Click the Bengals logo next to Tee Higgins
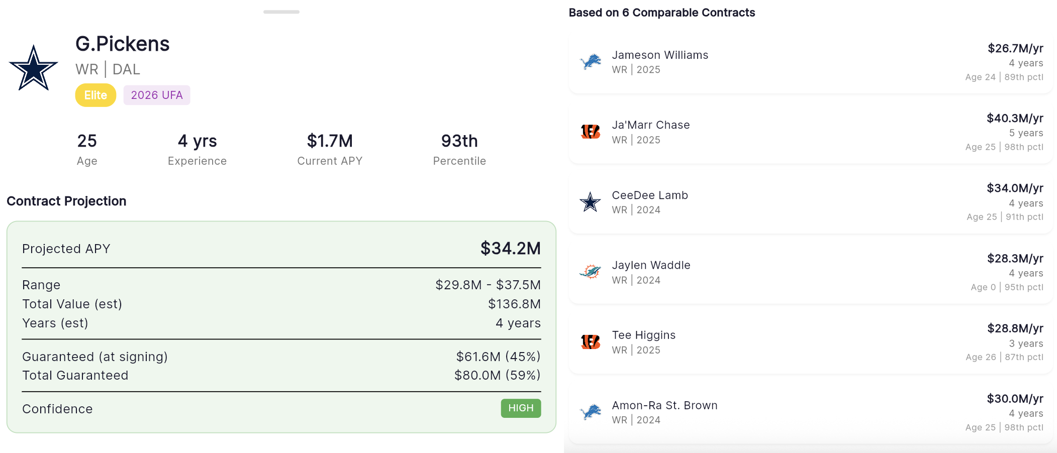Viewport: 1057px width, 453px height. (x=591, y=342)
